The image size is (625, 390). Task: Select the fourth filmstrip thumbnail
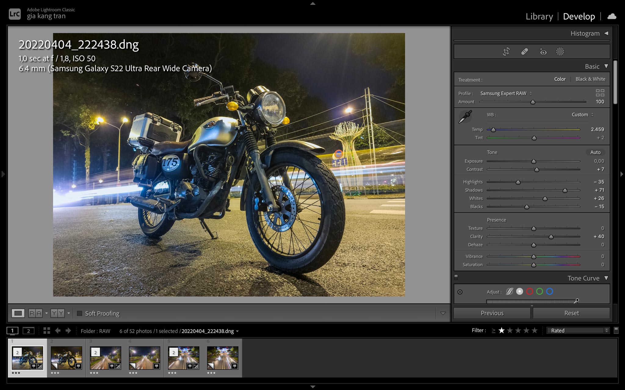point(145,358)
